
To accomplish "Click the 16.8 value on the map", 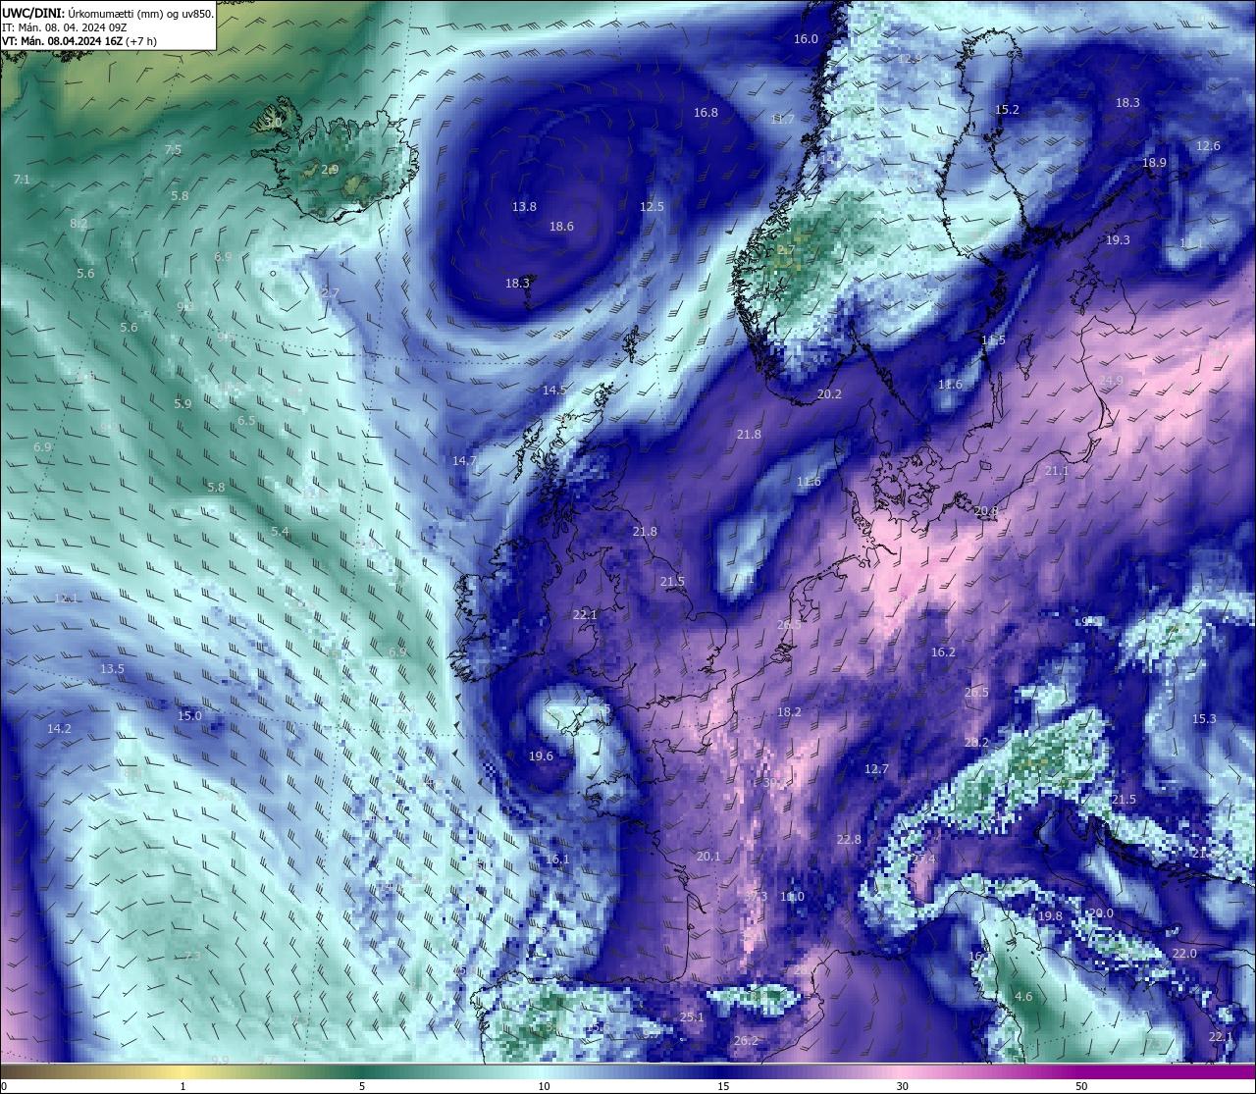I will tap(706, 113).
